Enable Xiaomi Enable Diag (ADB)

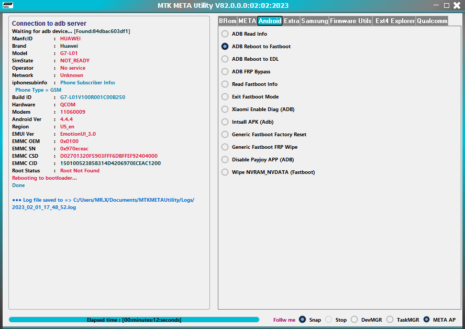click(x=225, y=109)
